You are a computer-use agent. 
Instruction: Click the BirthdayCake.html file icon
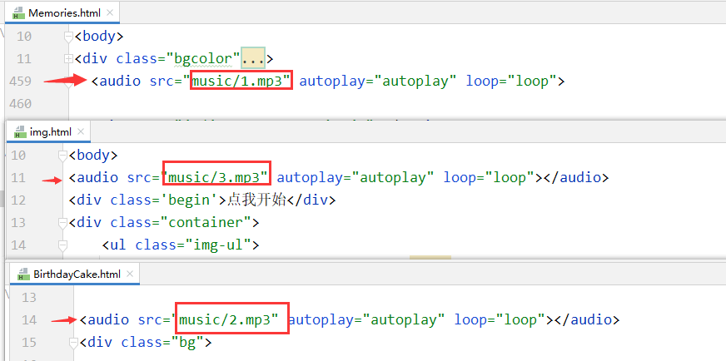[x=23, y=275]
